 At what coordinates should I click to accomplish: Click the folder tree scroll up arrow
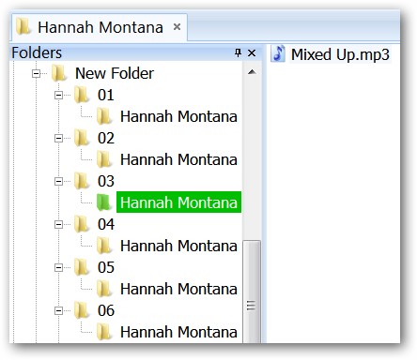pos(252,72)
